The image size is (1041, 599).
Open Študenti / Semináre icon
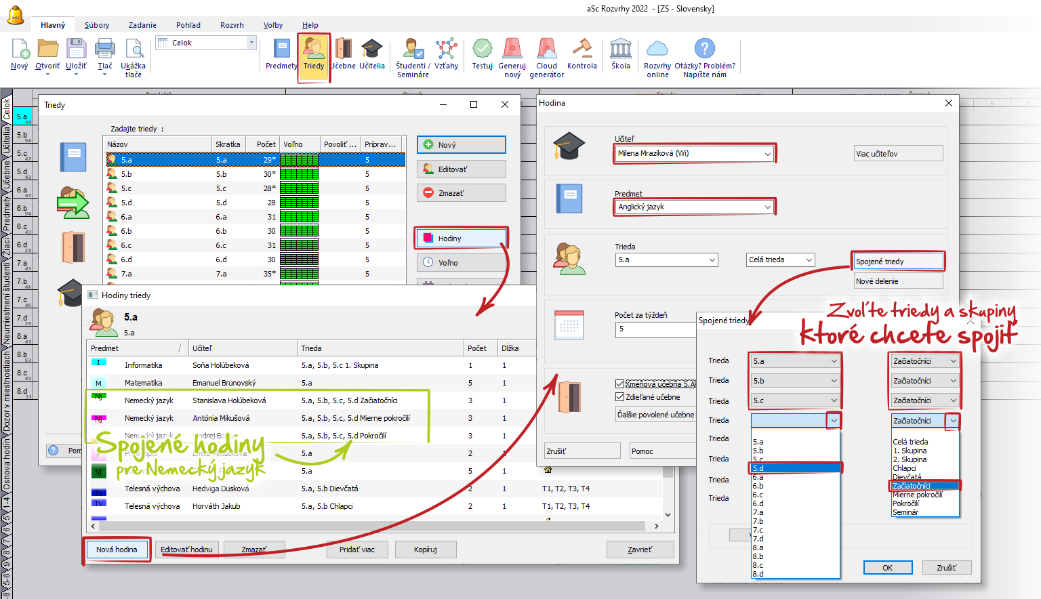click(x=413, y=49)
